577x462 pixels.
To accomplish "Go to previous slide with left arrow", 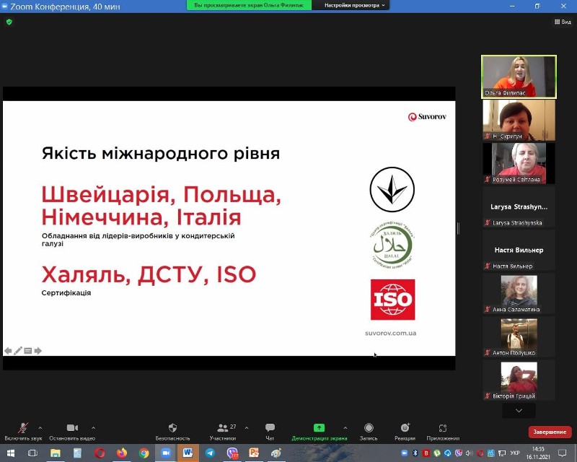I will click(x=8, y=351).
